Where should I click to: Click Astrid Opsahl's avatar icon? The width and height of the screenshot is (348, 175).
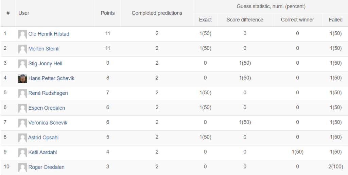(x=22, y=138)
